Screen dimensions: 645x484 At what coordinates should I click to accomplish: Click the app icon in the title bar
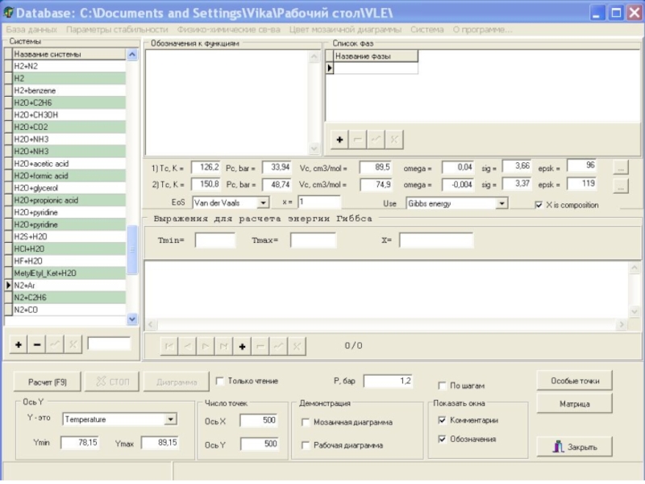click(9, 14)
